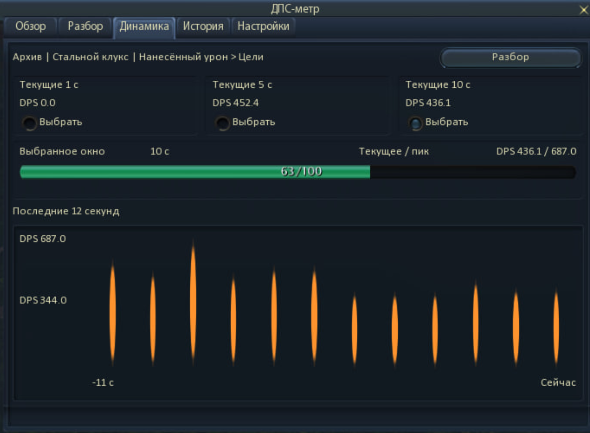The image size is (590, 433).
Task: Click the leftmost DPS bar above -11 с
Action: click(x=112, y=312)
